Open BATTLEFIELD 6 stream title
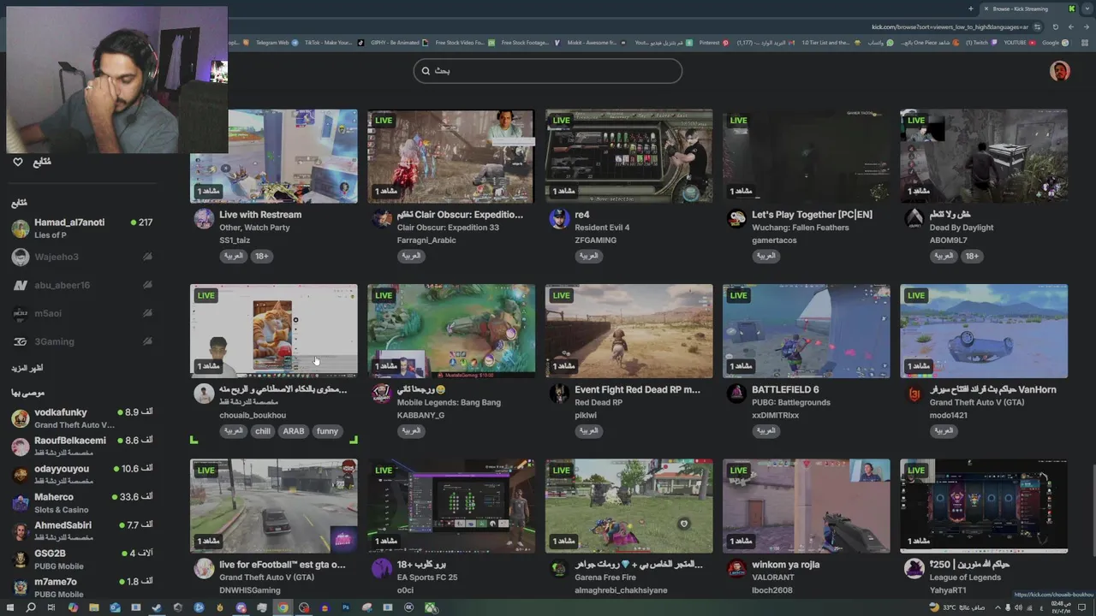 coord(785,390)
